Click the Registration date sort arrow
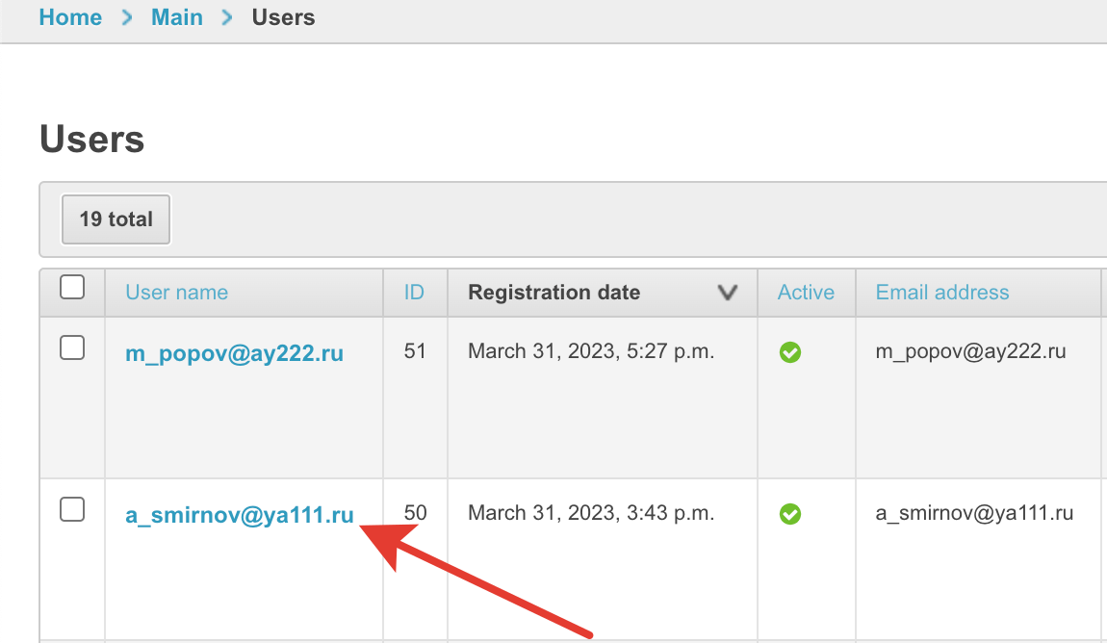Screen dimensions: 1107x643 click(x=728, y=294)
